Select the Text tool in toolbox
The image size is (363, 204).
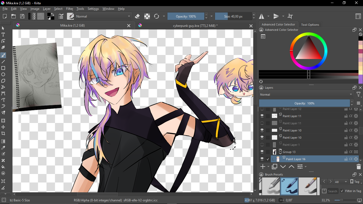pos(3,35)
